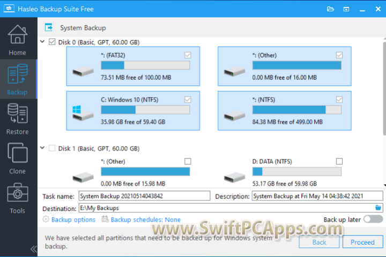Toggle the FAT32 partition checkbox

(x=188, y=55)
